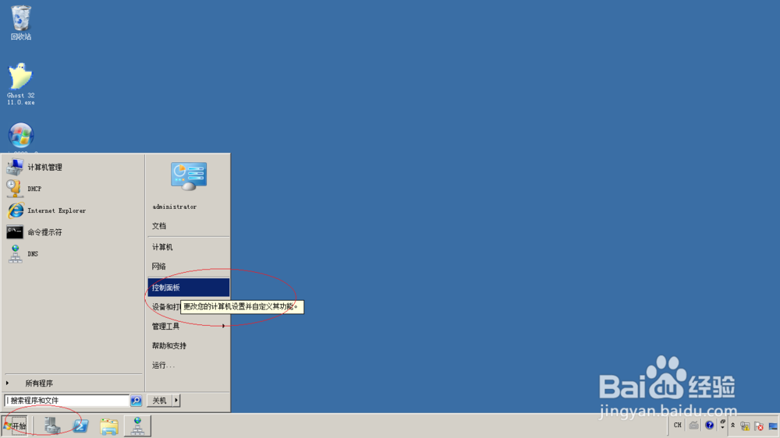
Task: Open 命令提示符 command prompt
Action: pos(73,232)
